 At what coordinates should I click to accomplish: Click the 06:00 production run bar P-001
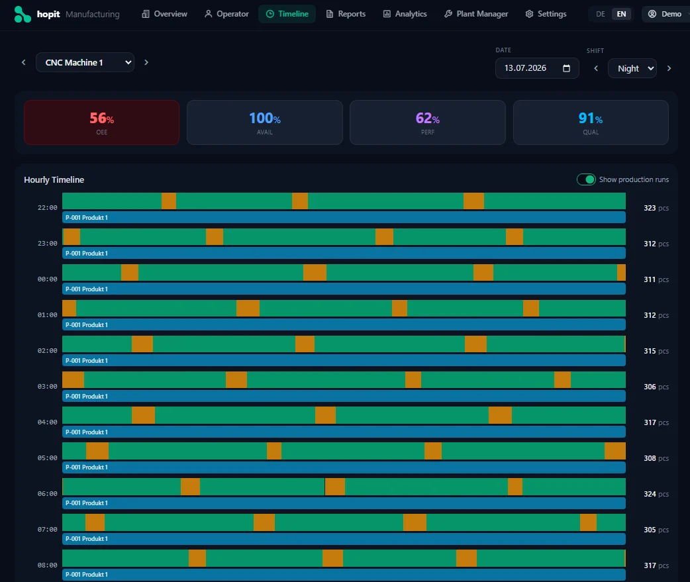click(344, 503)
